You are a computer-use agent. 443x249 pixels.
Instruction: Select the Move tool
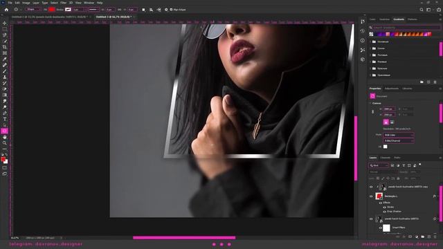tap(5, 23)
